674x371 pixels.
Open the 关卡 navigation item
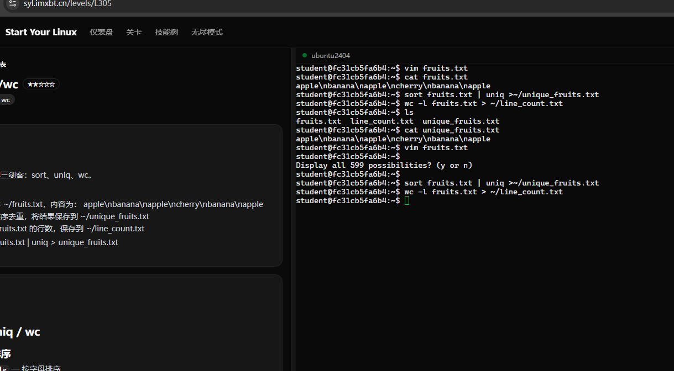pos(134,32)
